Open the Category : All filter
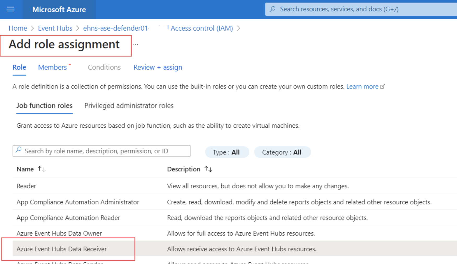457x264 pixels. pos(282,152)
